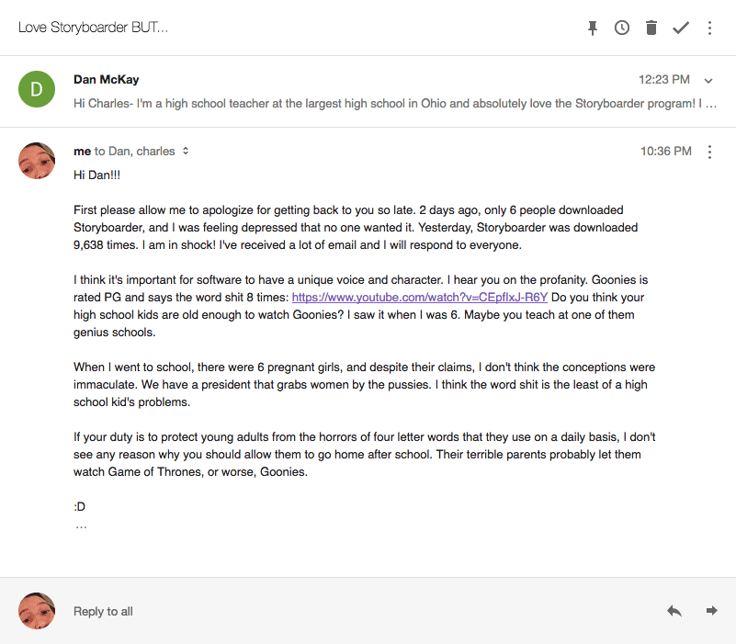Screen dimensions: 736x644
Task: Click the Dan McKay sender name
Action: pos(106,79)
